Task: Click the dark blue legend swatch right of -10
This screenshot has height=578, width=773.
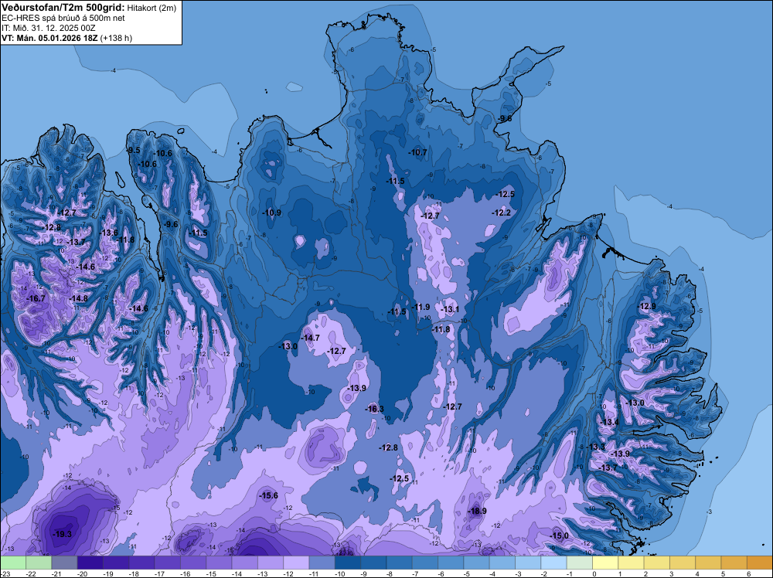Action: [x=348, y=563]
